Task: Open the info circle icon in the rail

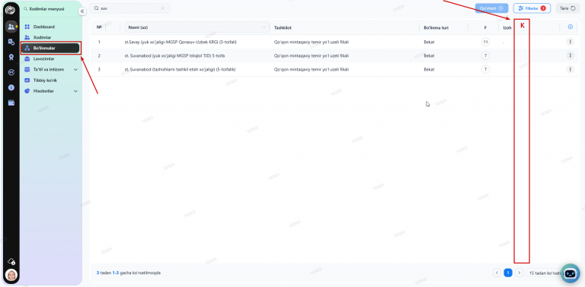Action: pos(11,88)
